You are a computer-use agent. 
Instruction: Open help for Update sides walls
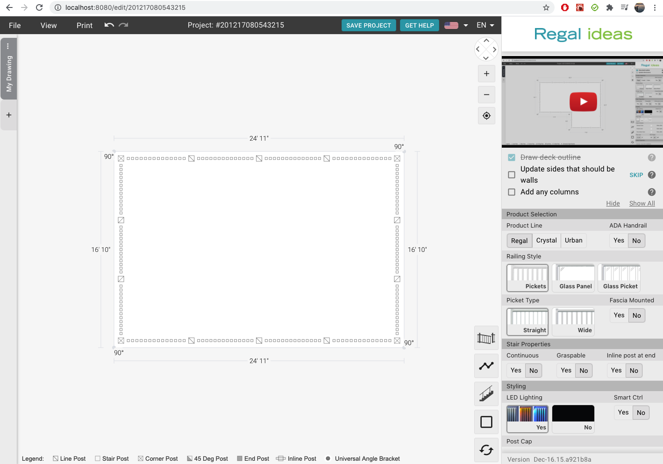[652, 175]
